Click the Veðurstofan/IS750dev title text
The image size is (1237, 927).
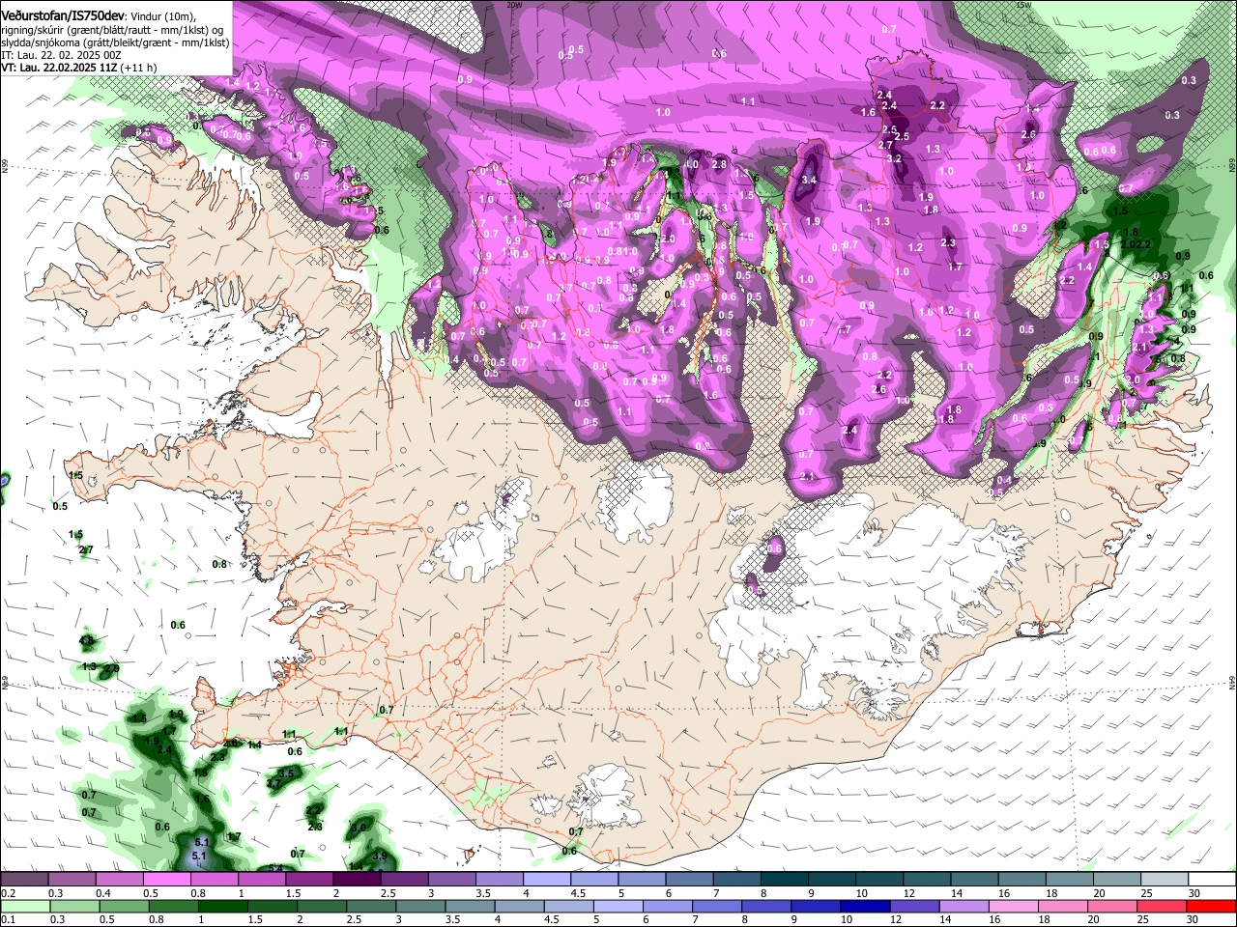pos(63,15)
